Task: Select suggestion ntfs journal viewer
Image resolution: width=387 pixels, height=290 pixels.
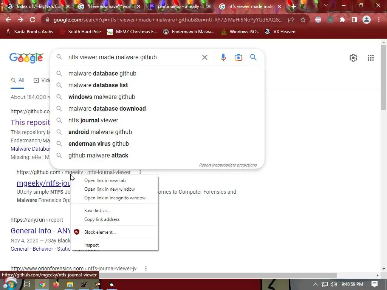Action: 157,120
